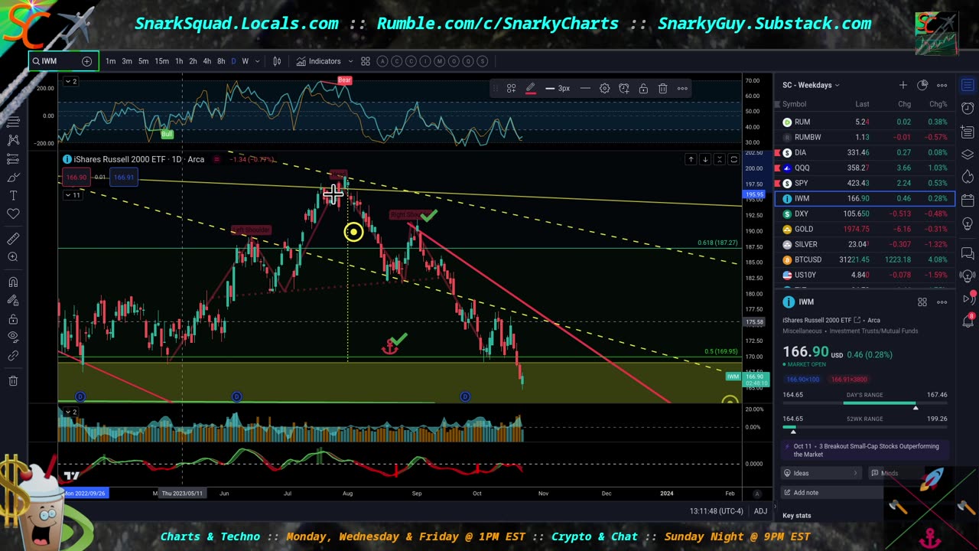Click the 166.90 sell price button
The height and width of the screenshot is (551, 979).
pyautogui.click(x=76, y=178)
